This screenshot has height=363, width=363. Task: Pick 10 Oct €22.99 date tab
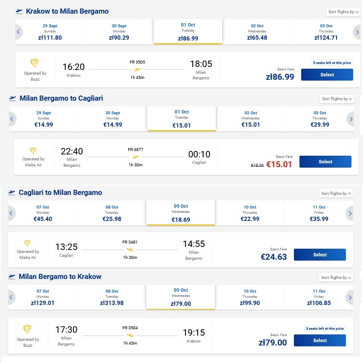point(250,213)
